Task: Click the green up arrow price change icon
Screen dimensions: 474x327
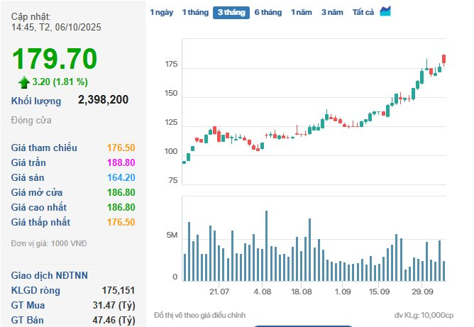Action: point(23,82)
